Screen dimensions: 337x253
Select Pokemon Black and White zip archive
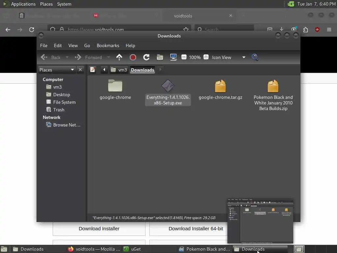273,95
